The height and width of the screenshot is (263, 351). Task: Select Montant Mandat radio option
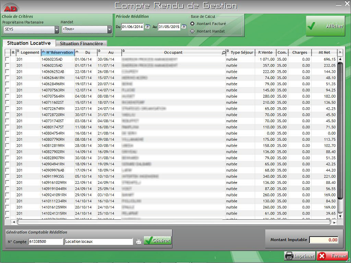coord(193,31)
